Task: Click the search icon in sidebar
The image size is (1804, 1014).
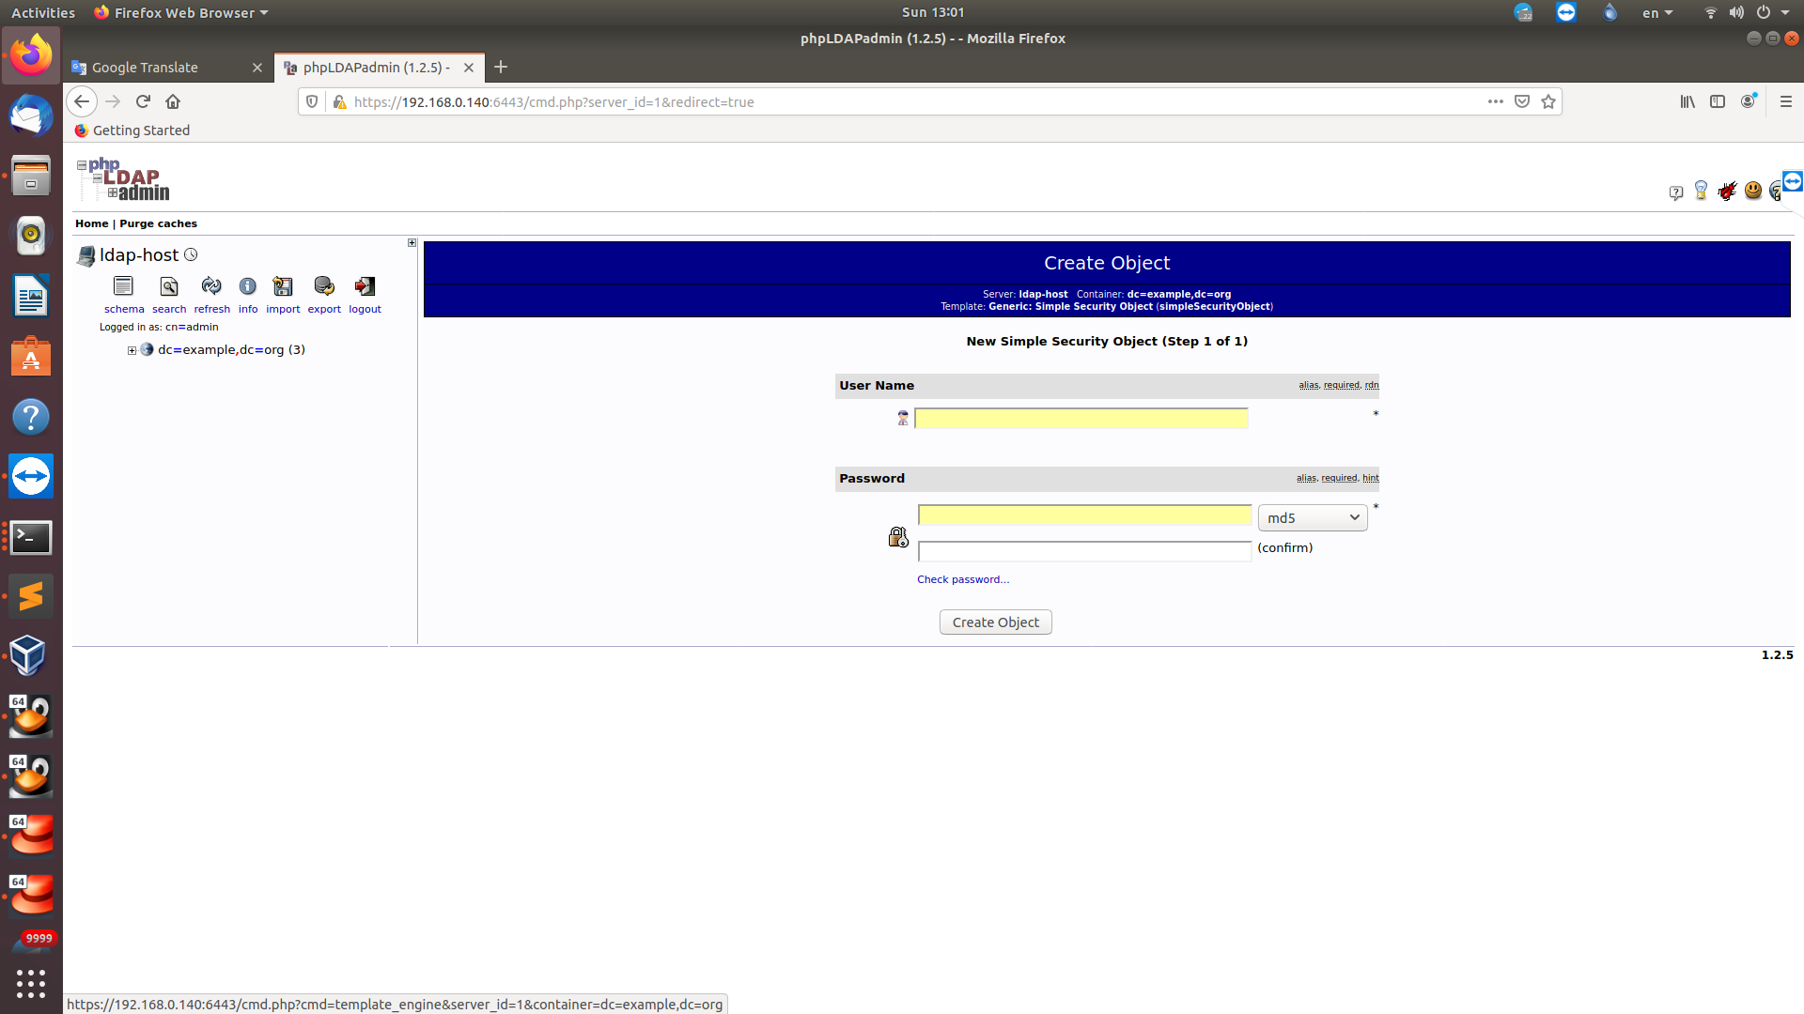Action: [169, 286]
